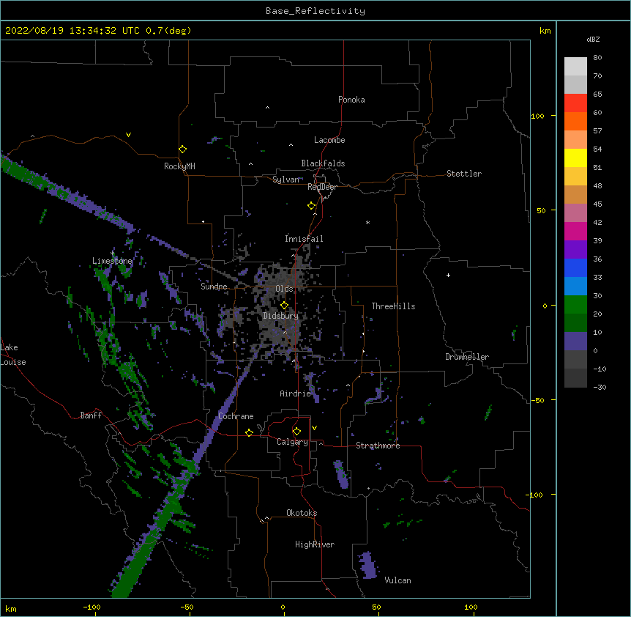Click the Vulcan city label
Screen dimensions: 631x617
point(397,580)
